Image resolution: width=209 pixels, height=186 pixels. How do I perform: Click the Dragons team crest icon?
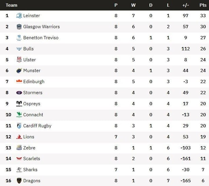coord(19,181)
